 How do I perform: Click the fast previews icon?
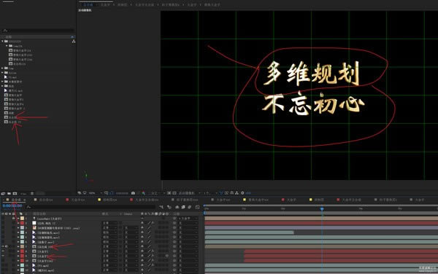pyautogui.click(x=226, y=193)
